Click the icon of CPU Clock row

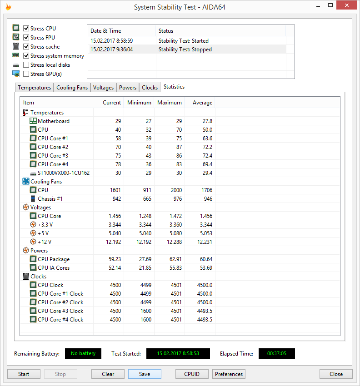pos(33,285)
